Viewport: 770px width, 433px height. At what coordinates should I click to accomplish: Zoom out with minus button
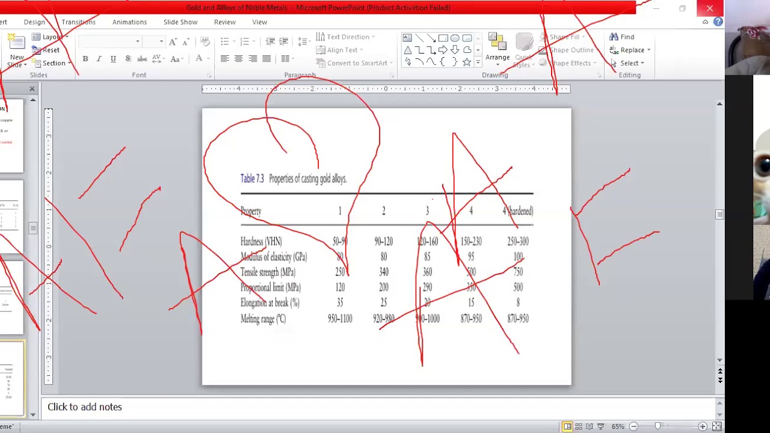(x=633, y=426)
